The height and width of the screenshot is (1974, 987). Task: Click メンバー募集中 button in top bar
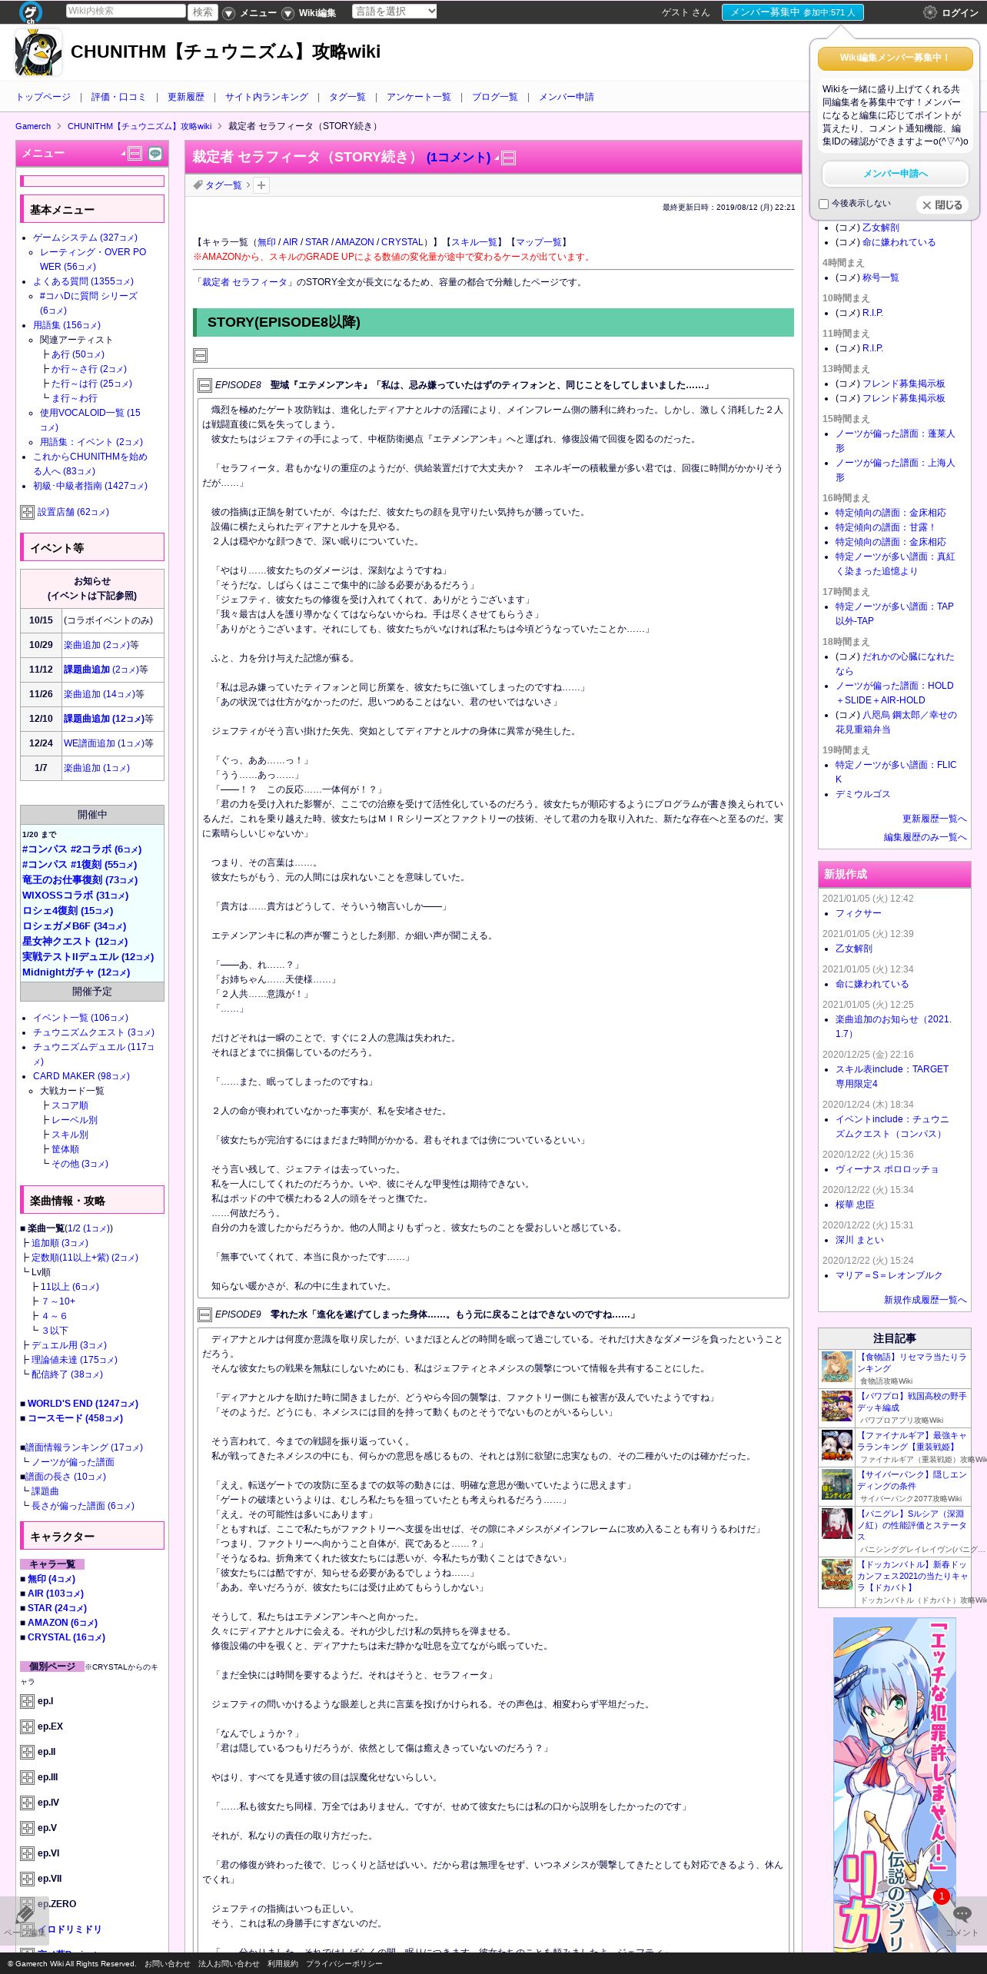coord(793,12)
